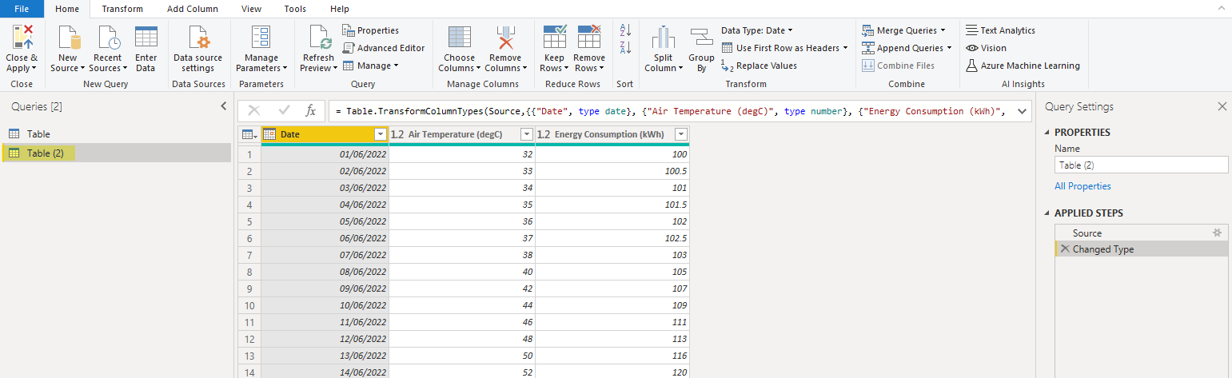Confirm the formula with the checkmark icon
Image resolution: width=1232 pixels, height=378 pixels.
[284, 111]
